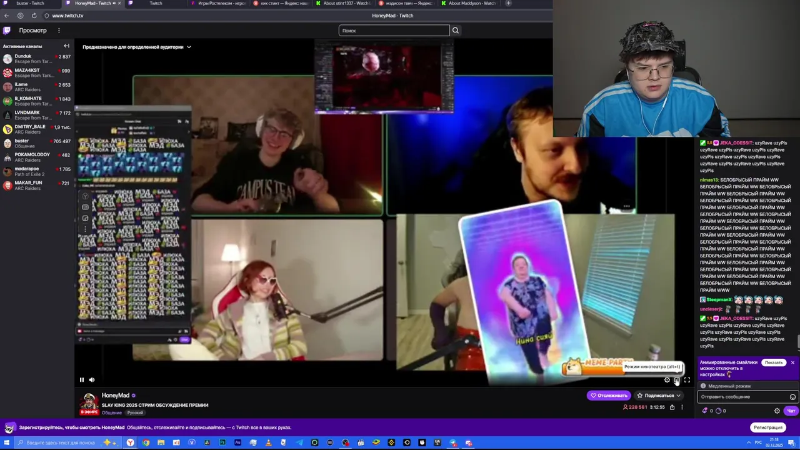Expand the Подписаться subscribe dropdown arrow
This screenshot has width=800, height=450.
pyautogui.click(x=678, y=396)
